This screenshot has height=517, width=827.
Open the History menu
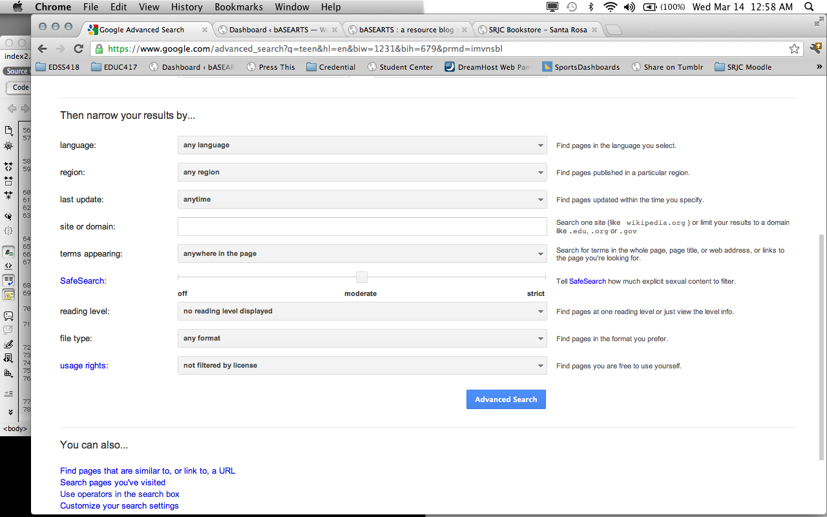pos(187,7)
